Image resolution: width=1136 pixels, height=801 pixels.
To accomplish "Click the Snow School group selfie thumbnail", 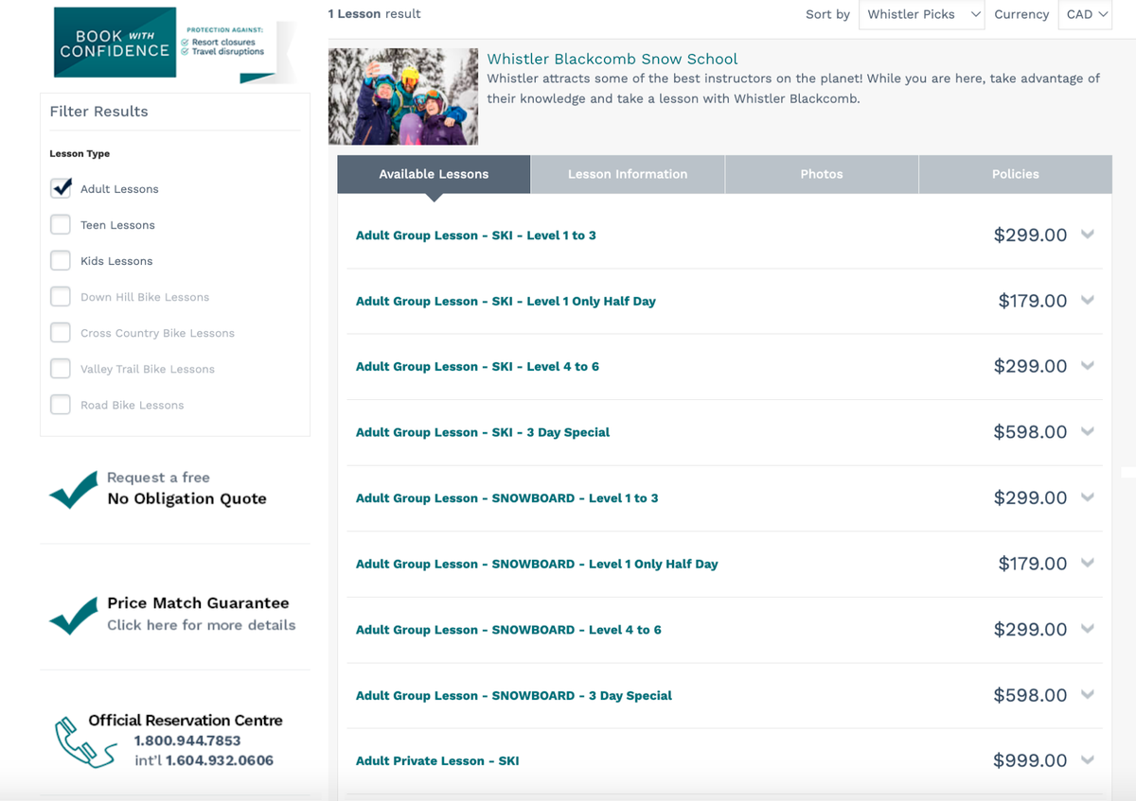I will (x=403, y=96).
